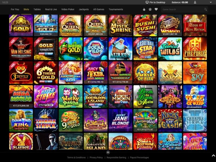
Task: Collapse footer with the round chevron-up button
Action: (108, 152)
